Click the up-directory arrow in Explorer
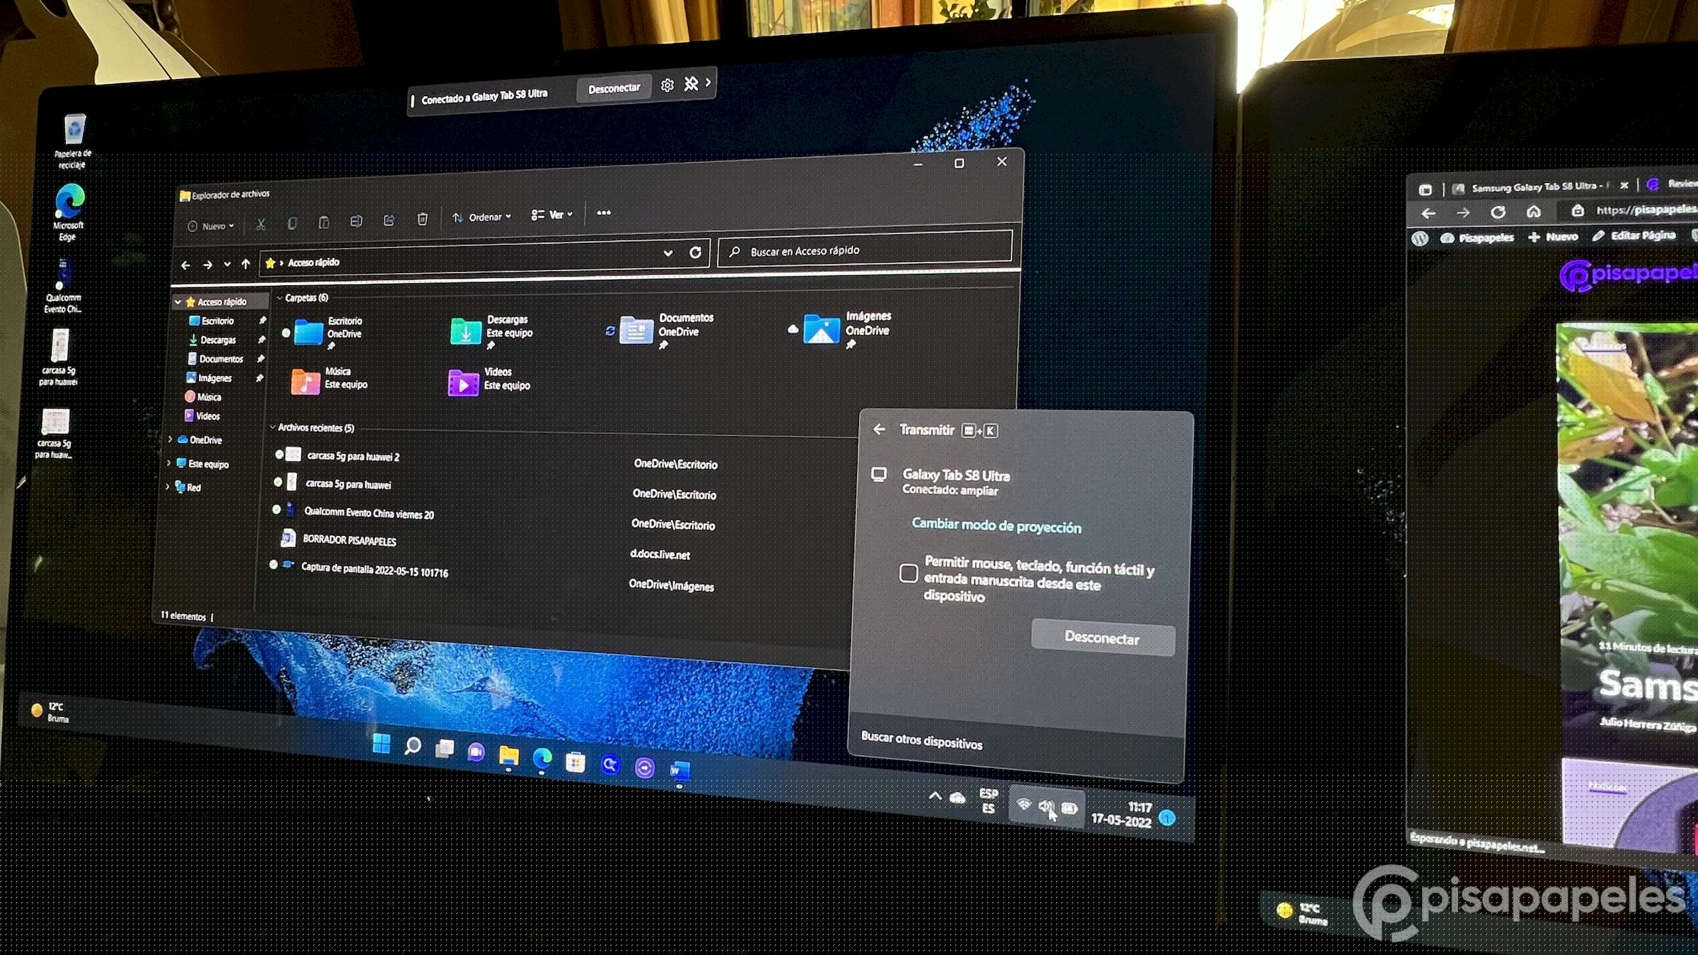The image size is (1698, 955). [245, 264]
